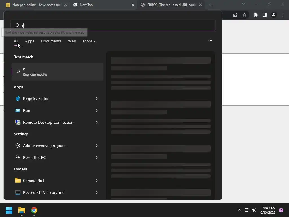289x217 pixels.
Task: Expand Camera Roll details arrow
Action: click(97, 181)
